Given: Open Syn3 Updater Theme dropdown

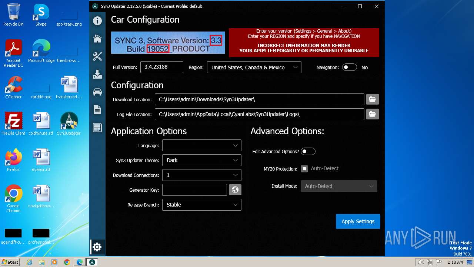Looking at the screenshot, I should pyautogui.click(x=202, y=160).
